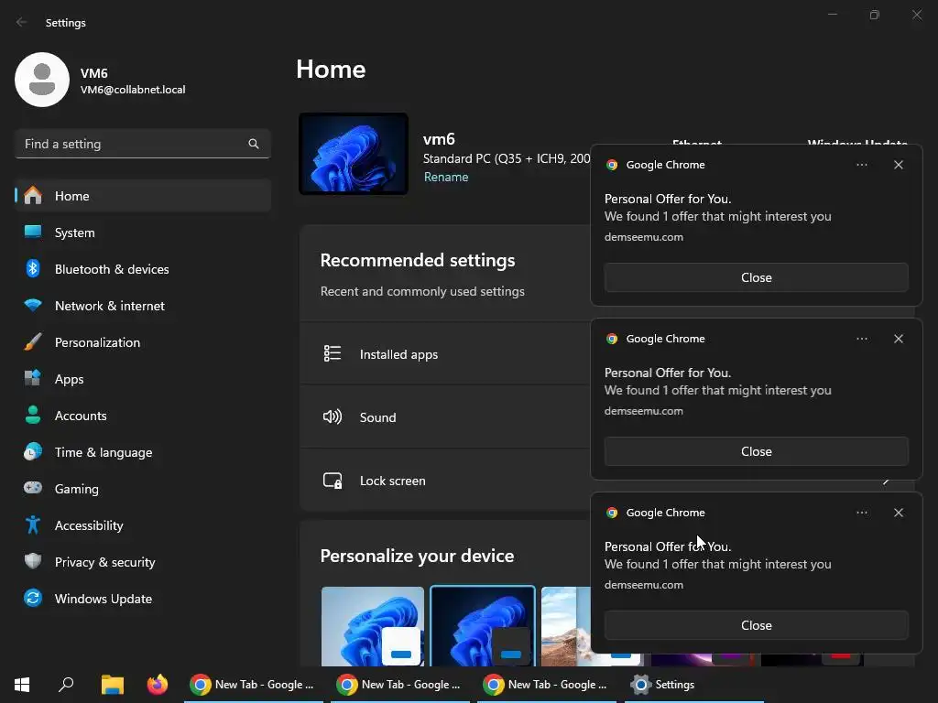Open the Home section icon in sidebar
The width and height of the screenshot is (938, 703).
coord(33,196)
